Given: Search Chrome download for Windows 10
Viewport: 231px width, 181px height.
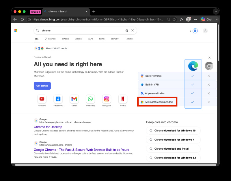Looking at the screenshot, I should (173, 131).
